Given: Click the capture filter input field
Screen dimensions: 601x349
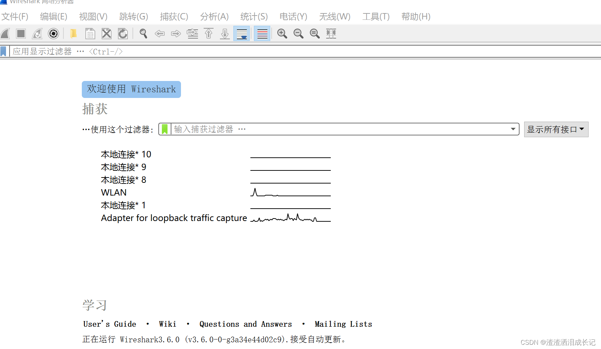Looking at the screenshot, I should click(340, 129).
